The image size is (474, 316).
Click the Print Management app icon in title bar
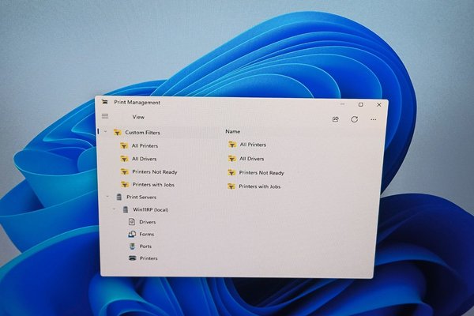[104, 102]
